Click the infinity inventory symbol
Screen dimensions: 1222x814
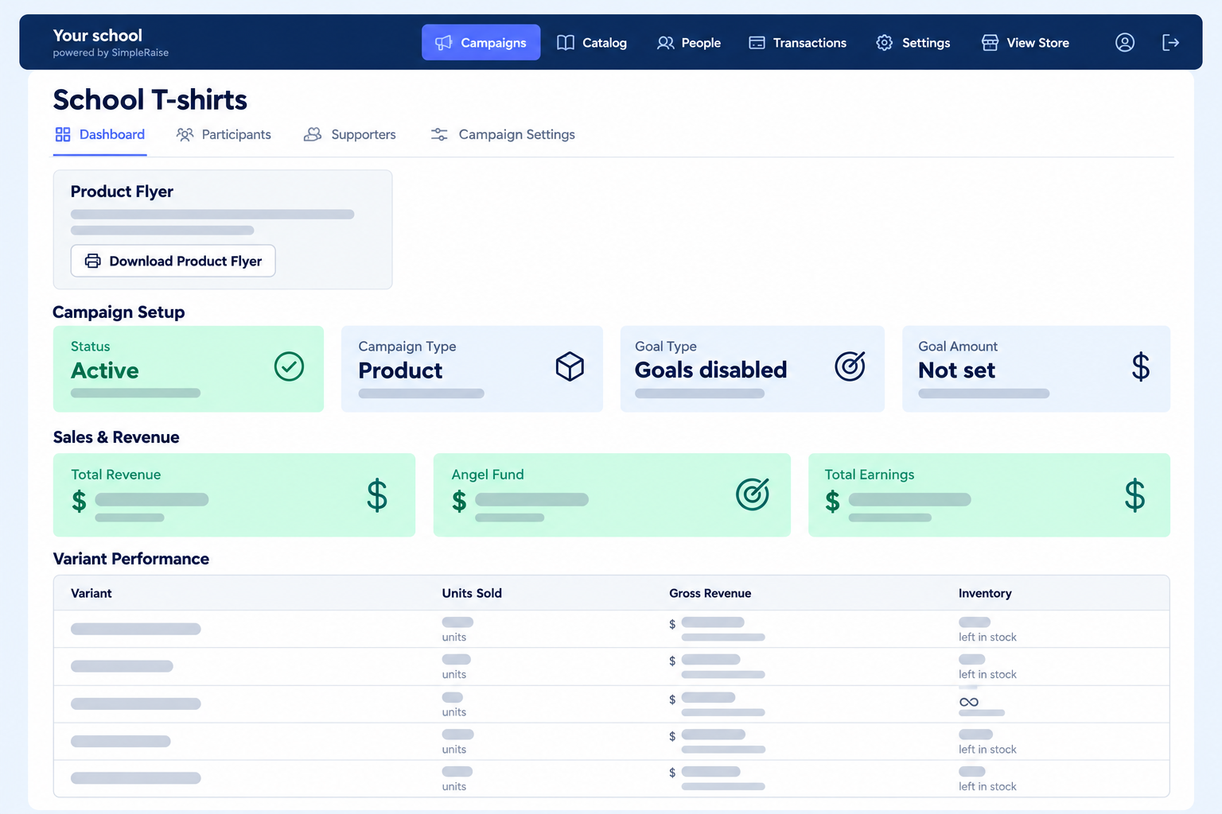[x=969, y=702]
